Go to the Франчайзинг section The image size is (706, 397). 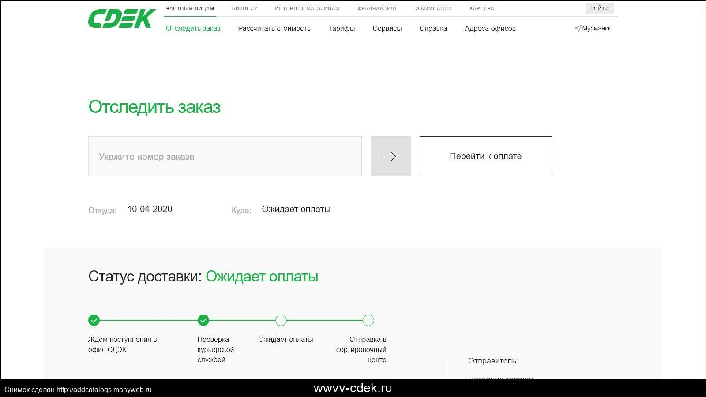377,8
